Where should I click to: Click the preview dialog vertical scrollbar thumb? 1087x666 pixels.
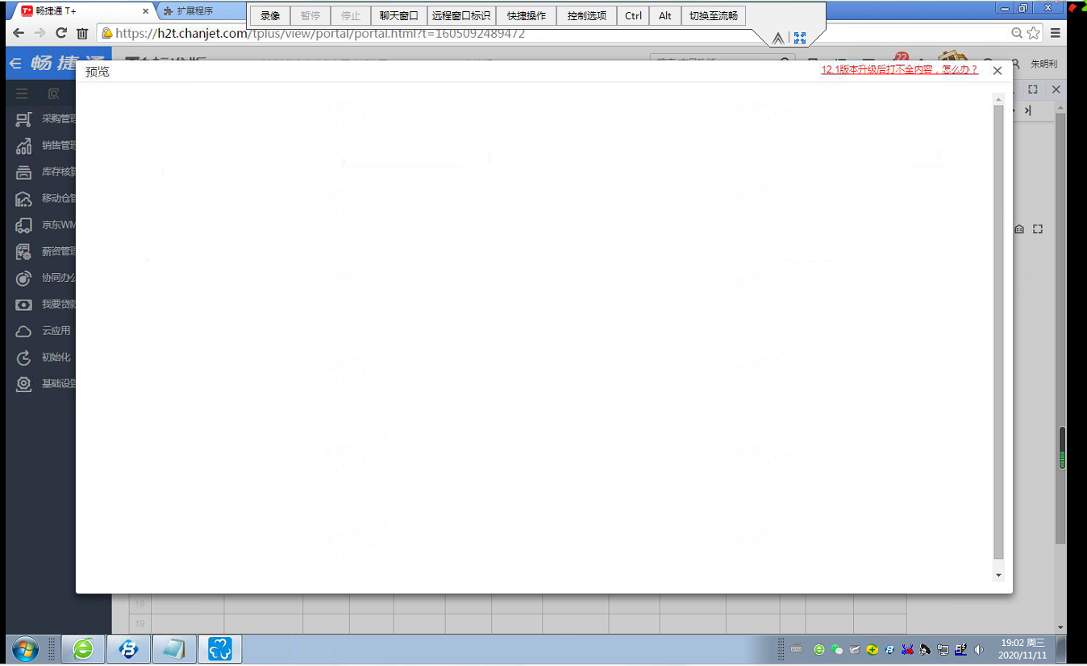click(998, 332)
